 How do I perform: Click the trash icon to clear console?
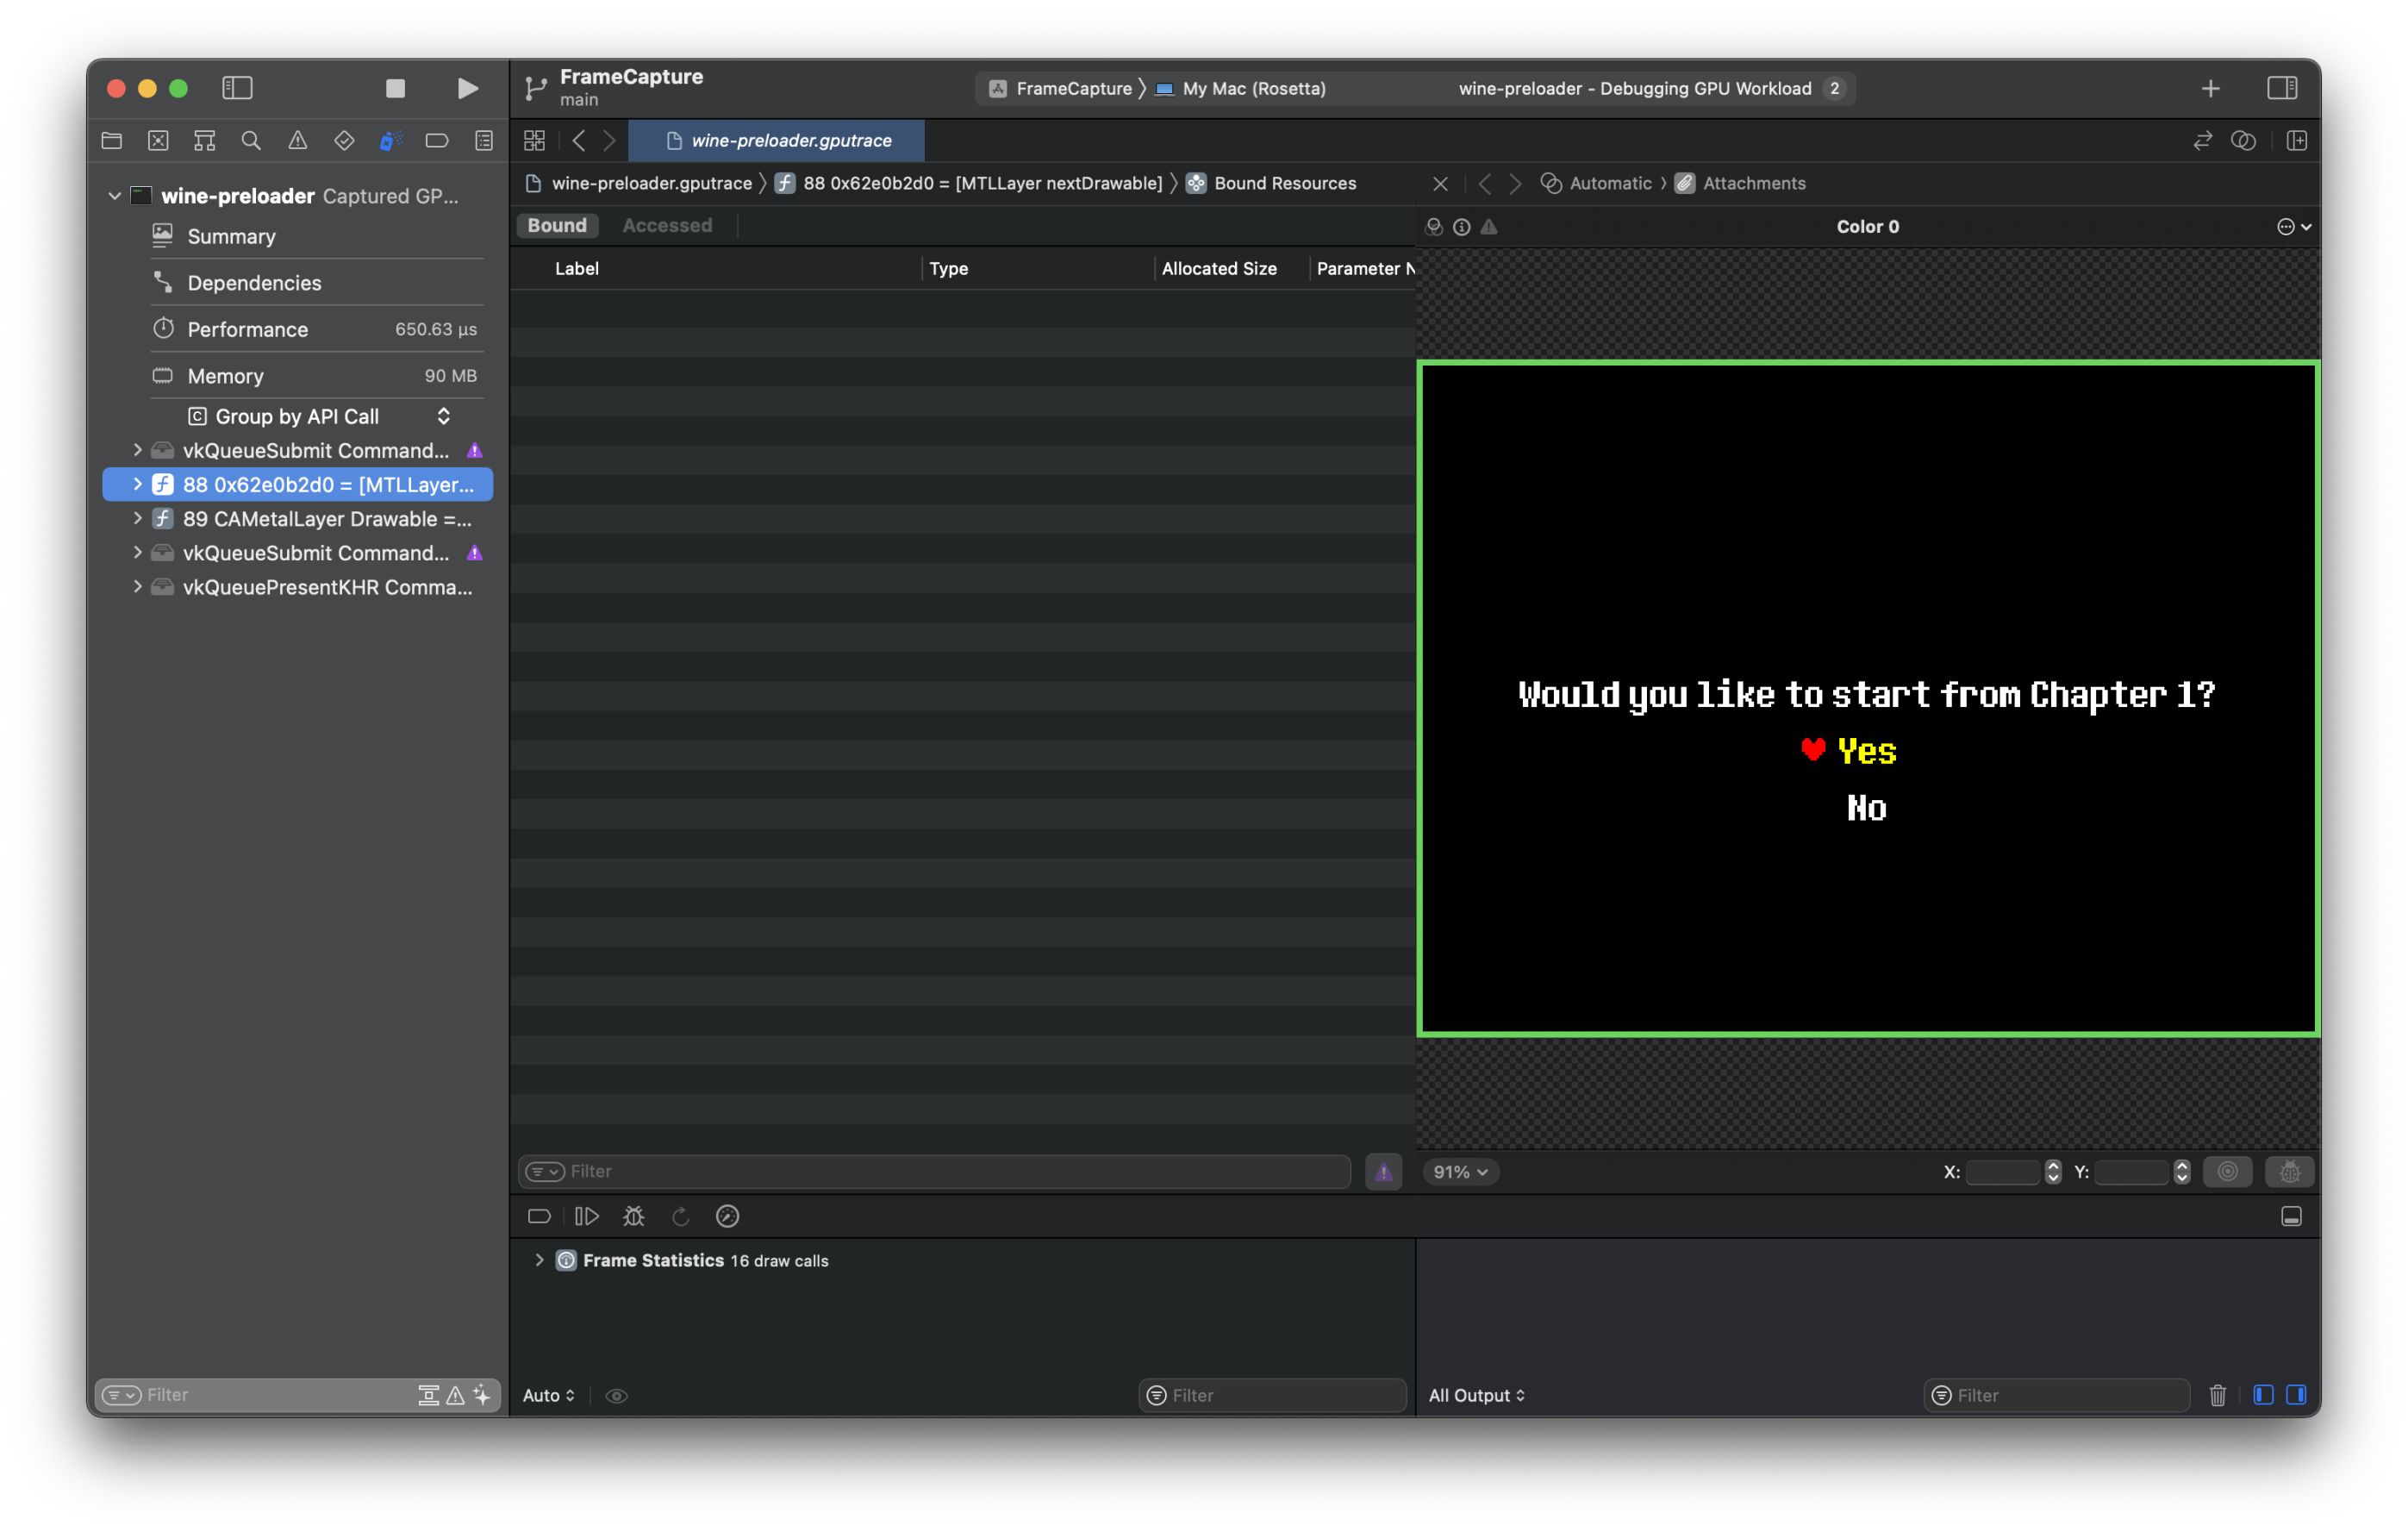click(2217, 1395)
